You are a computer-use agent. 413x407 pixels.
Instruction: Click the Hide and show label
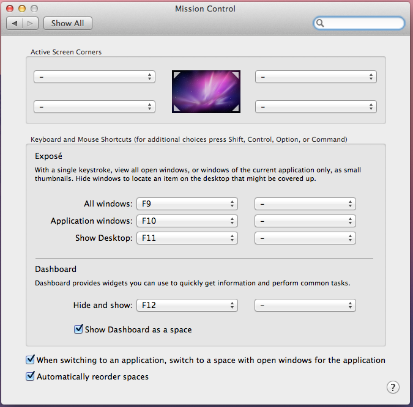coord(103,305)
